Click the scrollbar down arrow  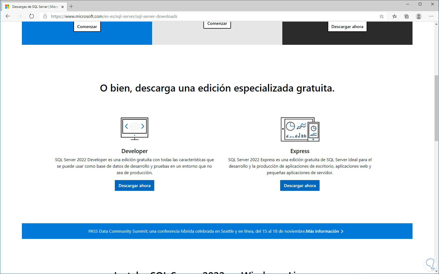[x=436, y=271]
